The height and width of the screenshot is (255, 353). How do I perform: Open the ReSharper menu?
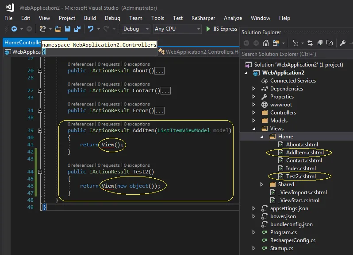pos(203,18)
